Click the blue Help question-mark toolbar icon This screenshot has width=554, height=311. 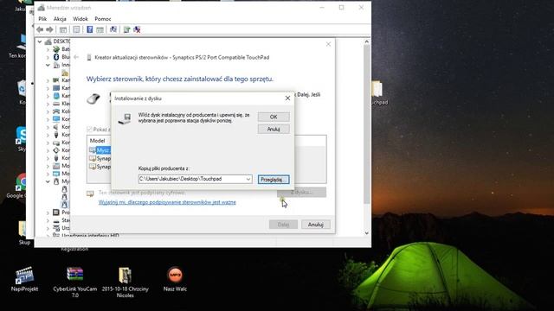(90, 29)
